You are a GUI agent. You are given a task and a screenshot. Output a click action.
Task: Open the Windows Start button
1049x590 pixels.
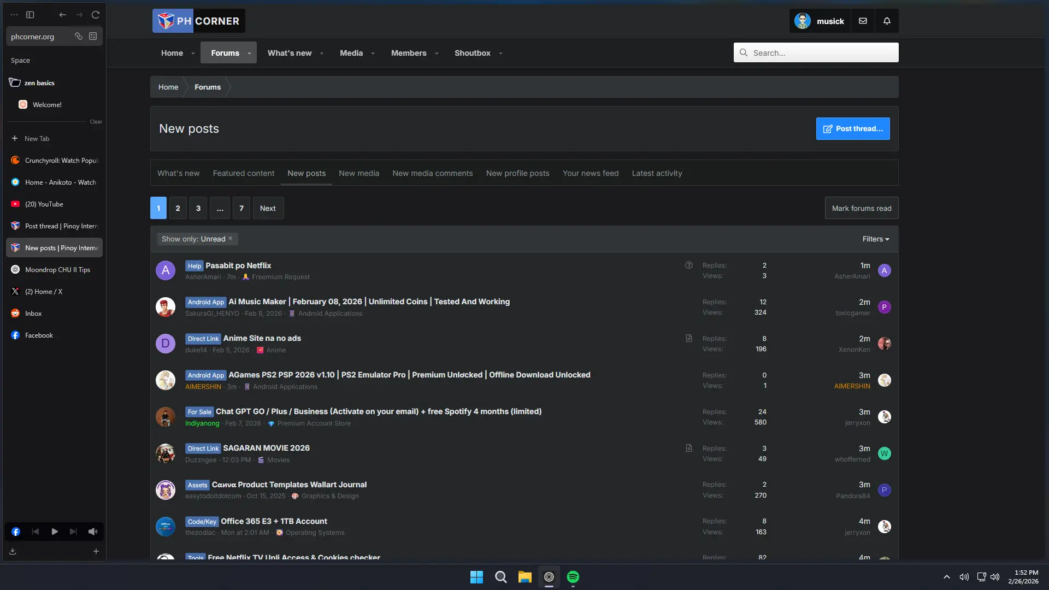[476, 577]
